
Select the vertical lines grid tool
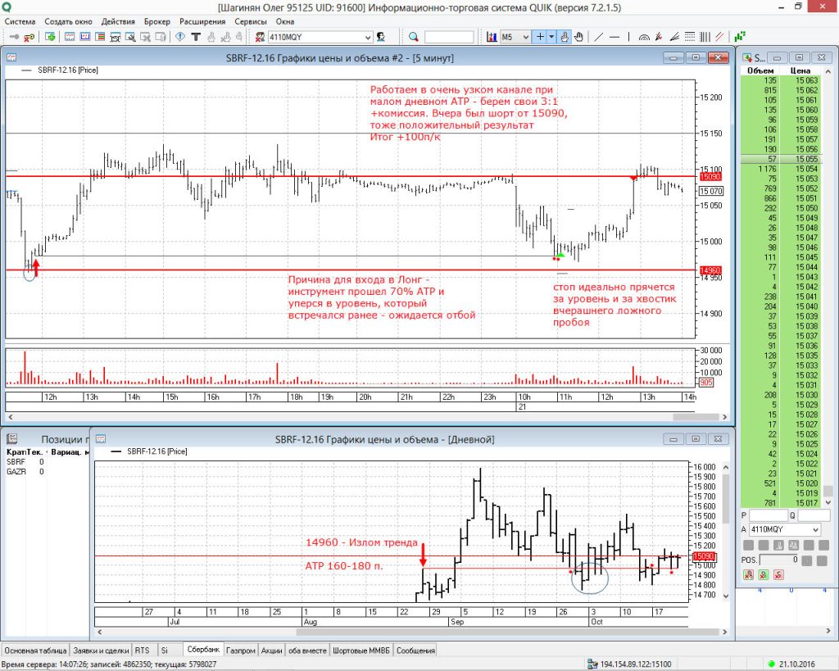pos(705,37)
